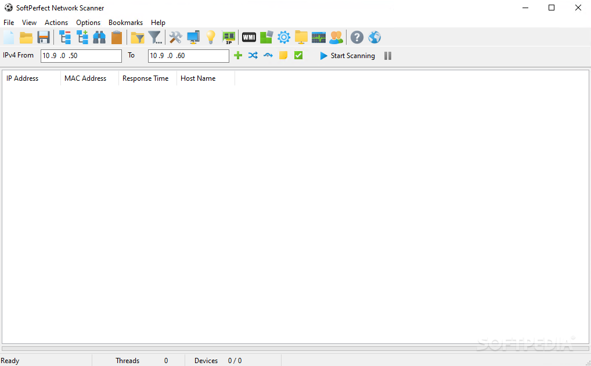The width and height of the screenshot is (591, 366).
Task: Open the Options menu
Action: 88,23
